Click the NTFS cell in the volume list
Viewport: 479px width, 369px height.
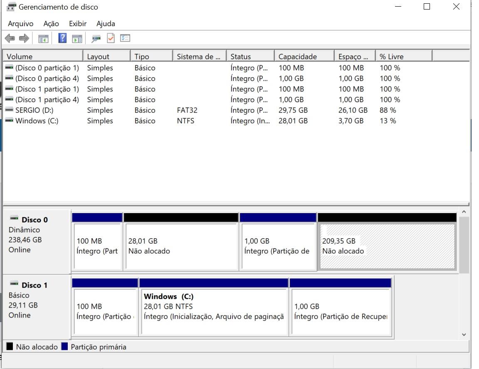click(185, 121)
